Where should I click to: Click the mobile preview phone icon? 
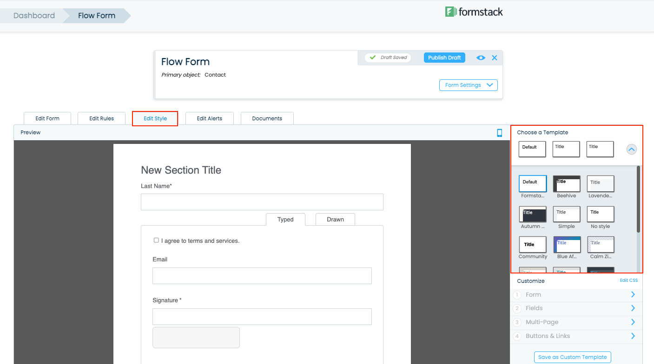[x=500, y=133]
